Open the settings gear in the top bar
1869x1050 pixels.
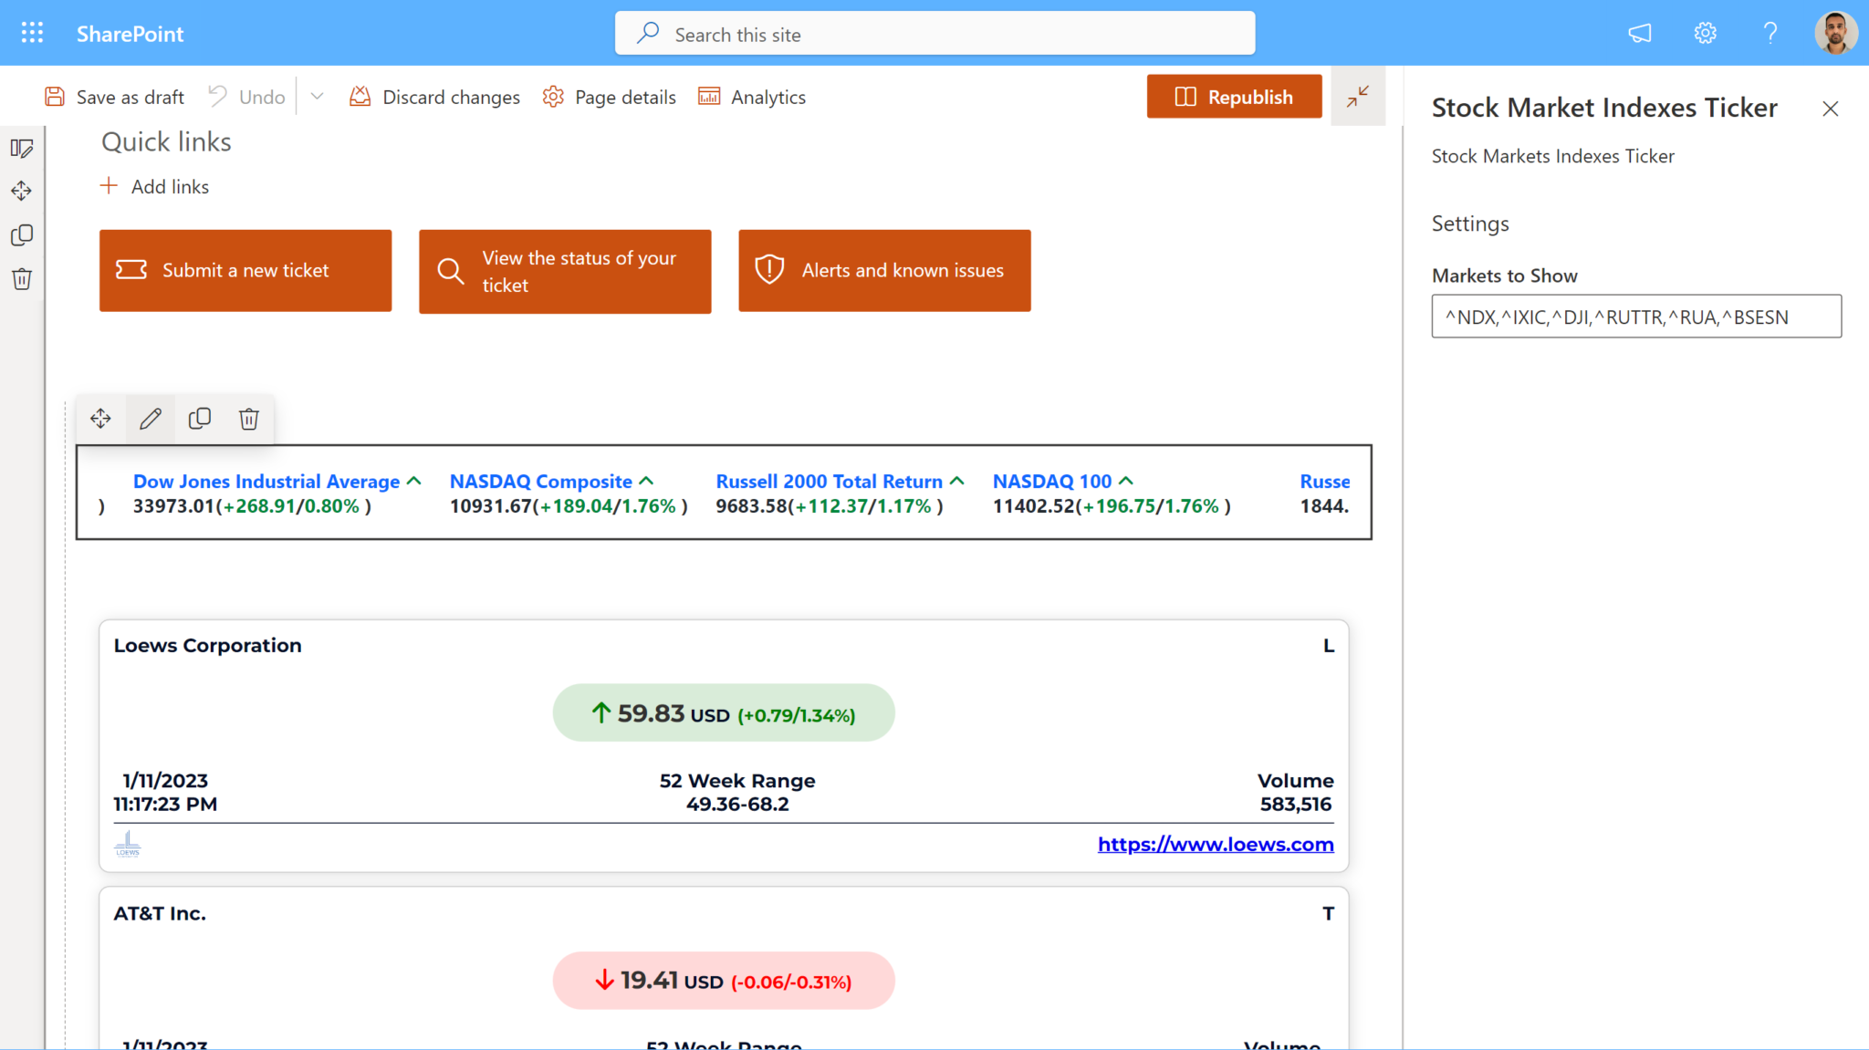point(1705,34)
